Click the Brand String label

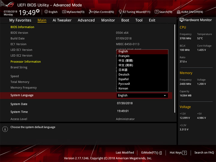19,67
